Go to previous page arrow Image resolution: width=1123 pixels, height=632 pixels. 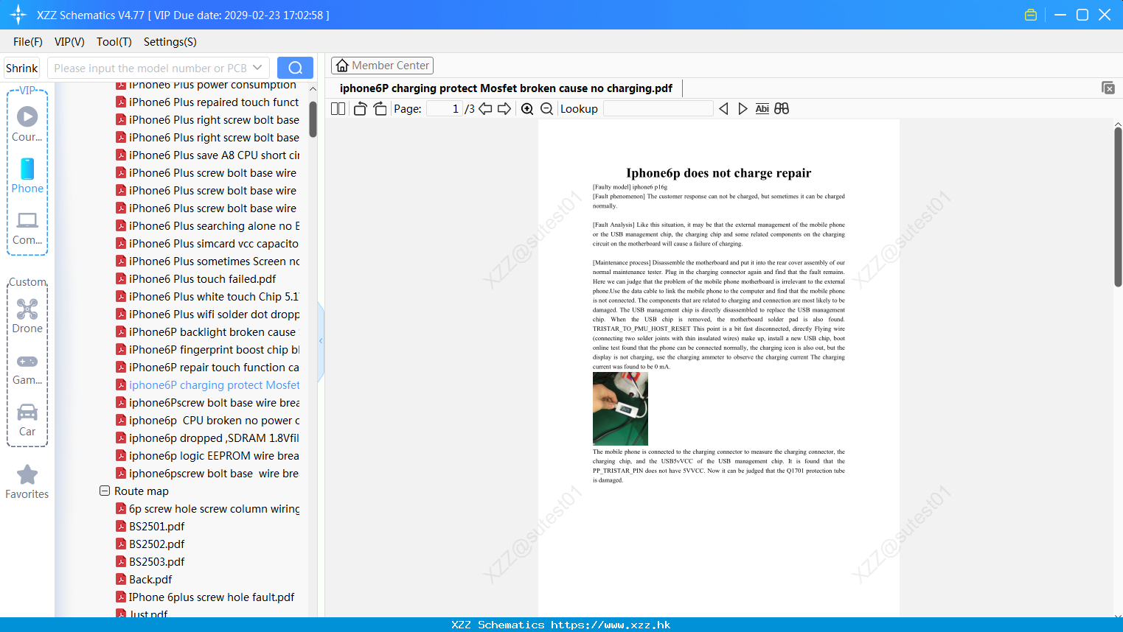[485, 109]
